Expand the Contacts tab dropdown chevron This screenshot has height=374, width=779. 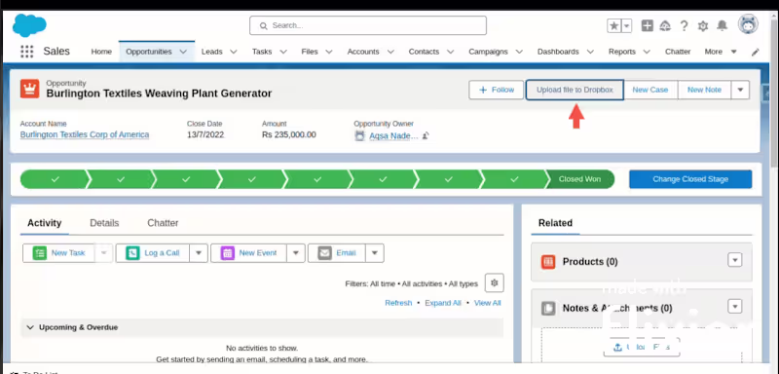pos(450,52)
